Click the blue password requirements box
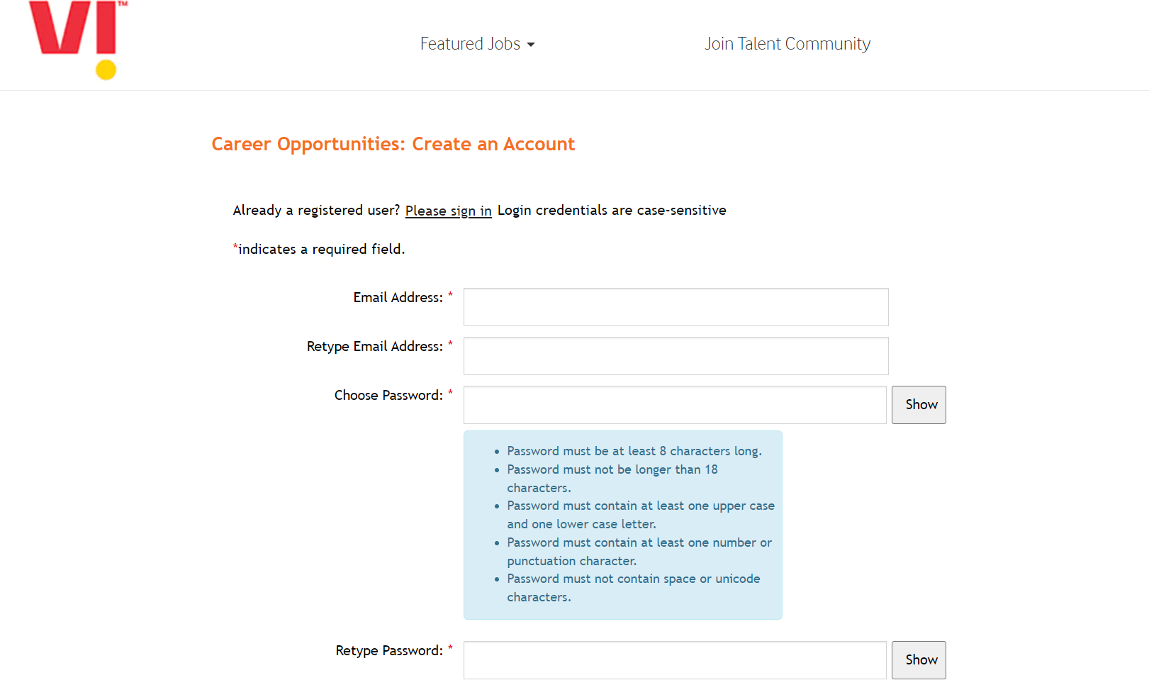 (622, 525)
